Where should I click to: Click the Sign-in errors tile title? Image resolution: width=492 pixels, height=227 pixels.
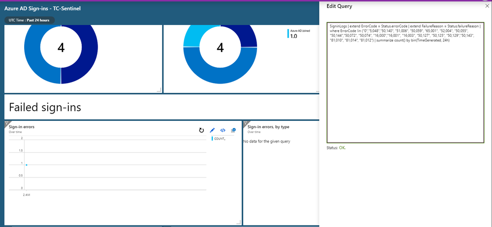coord(22,127)
